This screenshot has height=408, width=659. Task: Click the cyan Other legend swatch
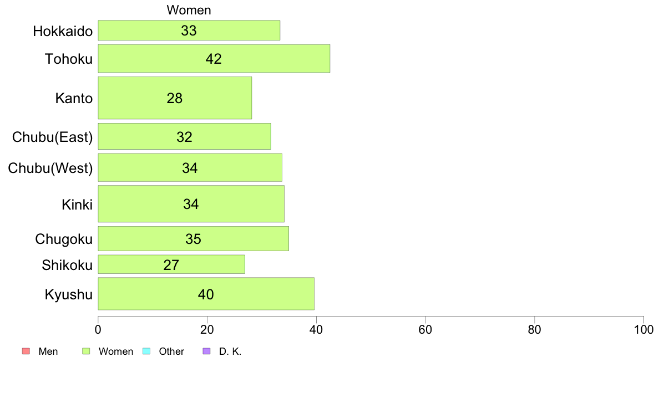click(x=146, y=351)
